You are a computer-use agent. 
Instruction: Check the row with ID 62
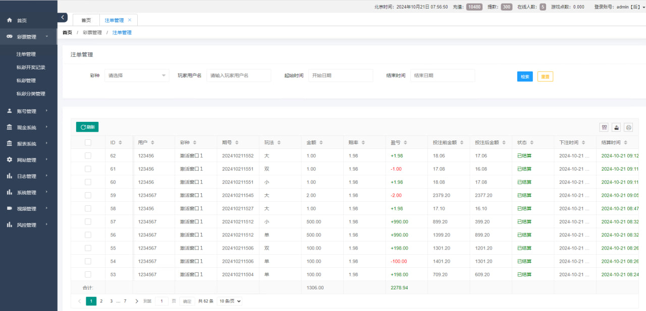[88, 156]
